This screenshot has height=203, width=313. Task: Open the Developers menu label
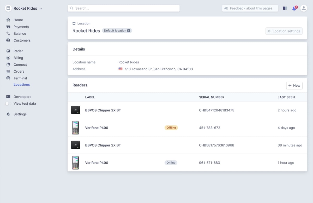(22, 97)
